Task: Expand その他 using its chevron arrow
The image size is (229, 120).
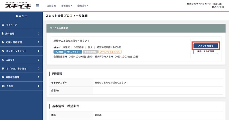Action: click(x=39, y=86)
